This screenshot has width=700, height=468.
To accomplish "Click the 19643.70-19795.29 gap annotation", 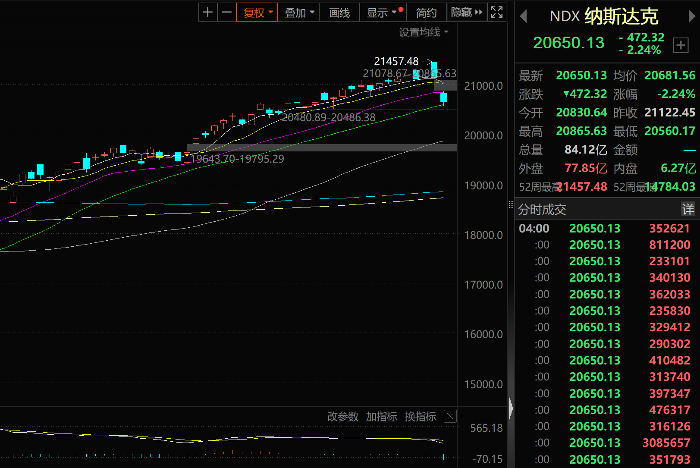I will pos(237,159).
